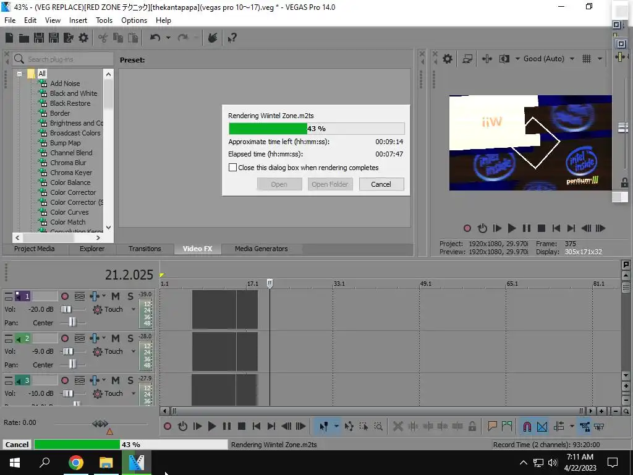Mute track 1 with the M button

[116, 296]
